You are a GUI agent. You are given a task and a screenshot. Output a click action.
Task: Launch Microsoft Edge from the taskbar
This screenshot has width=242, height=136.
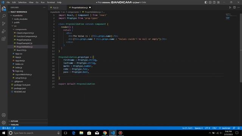point(73,133)
